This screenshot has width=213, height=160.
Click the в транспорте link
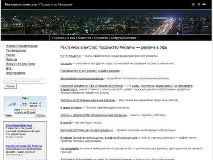69,89
